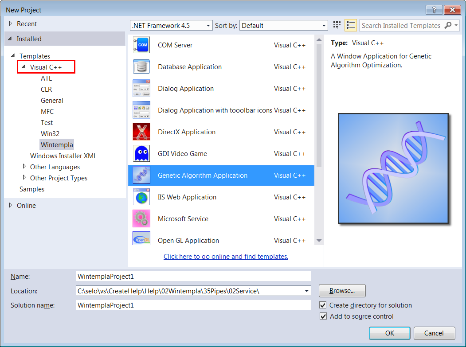Click OK to create the project
The image size is (466, 347).
390,333
